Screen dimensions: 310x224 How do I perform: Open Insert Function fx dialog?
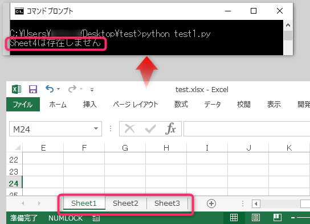[x=171, y=128]
